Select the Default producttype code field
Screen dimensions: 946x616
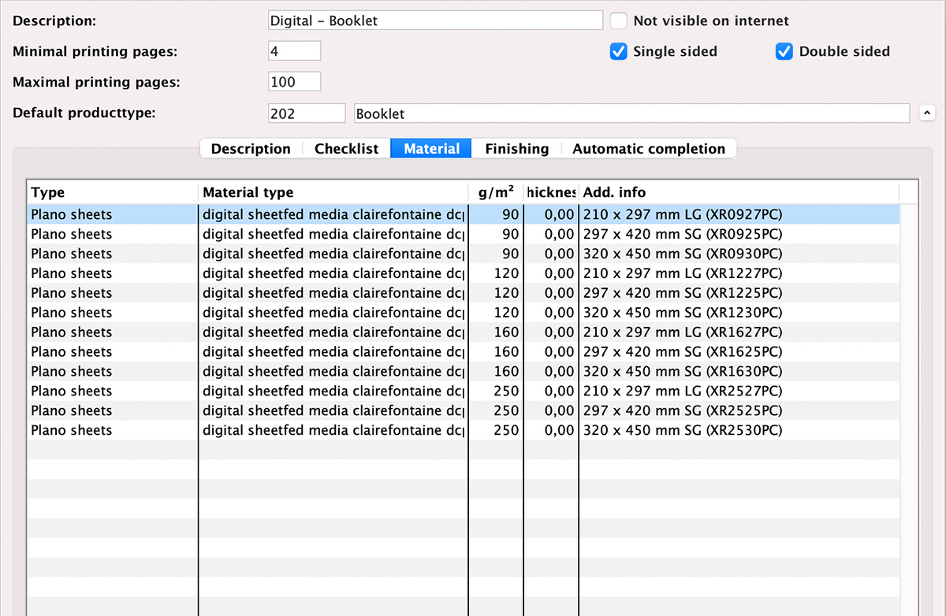click(307, 113)
